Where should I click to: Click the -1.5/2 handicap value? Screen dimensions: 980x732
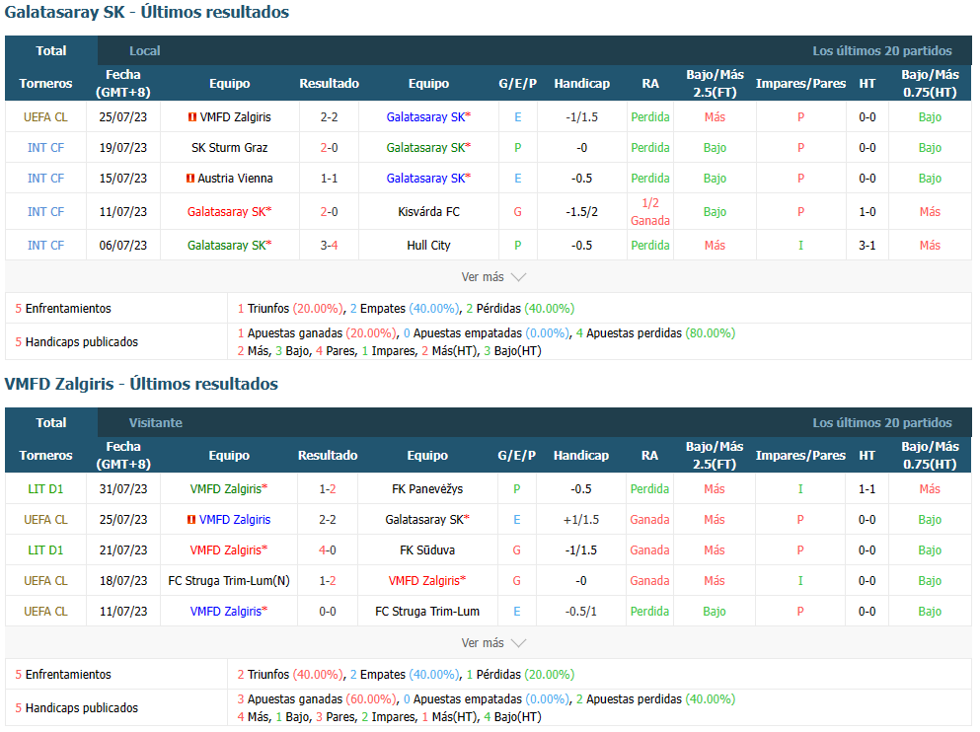click(582, 212)
